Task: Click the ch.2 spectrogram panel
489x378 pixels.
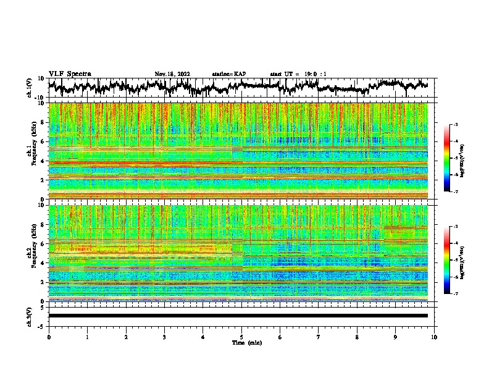Action: coord(238,253)
